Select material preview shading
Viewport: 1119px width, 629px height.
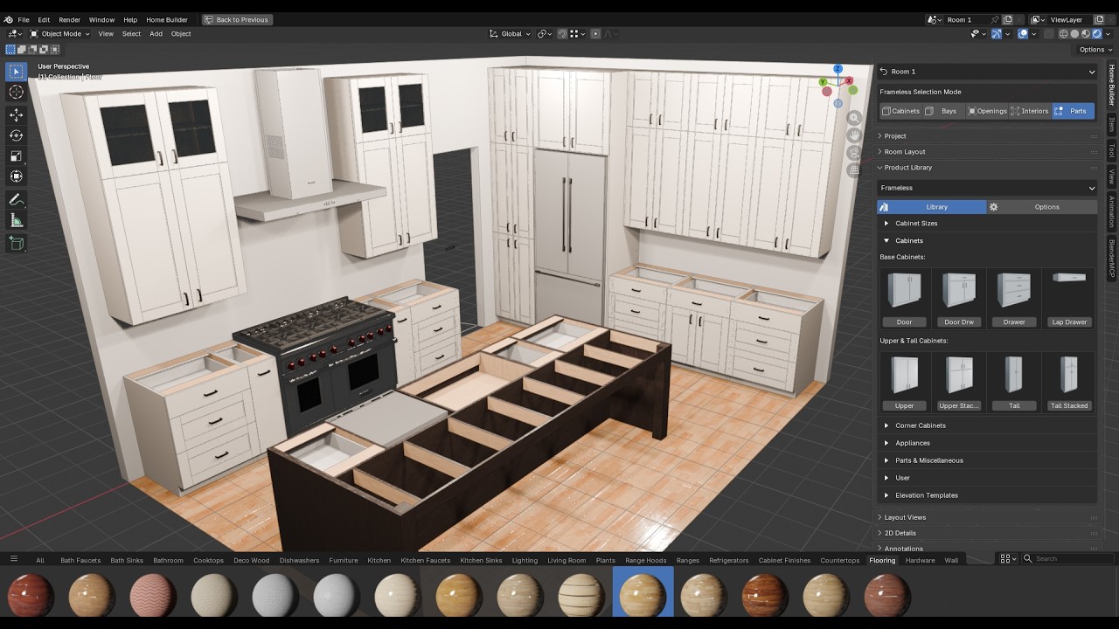(x=1086, y=34)
